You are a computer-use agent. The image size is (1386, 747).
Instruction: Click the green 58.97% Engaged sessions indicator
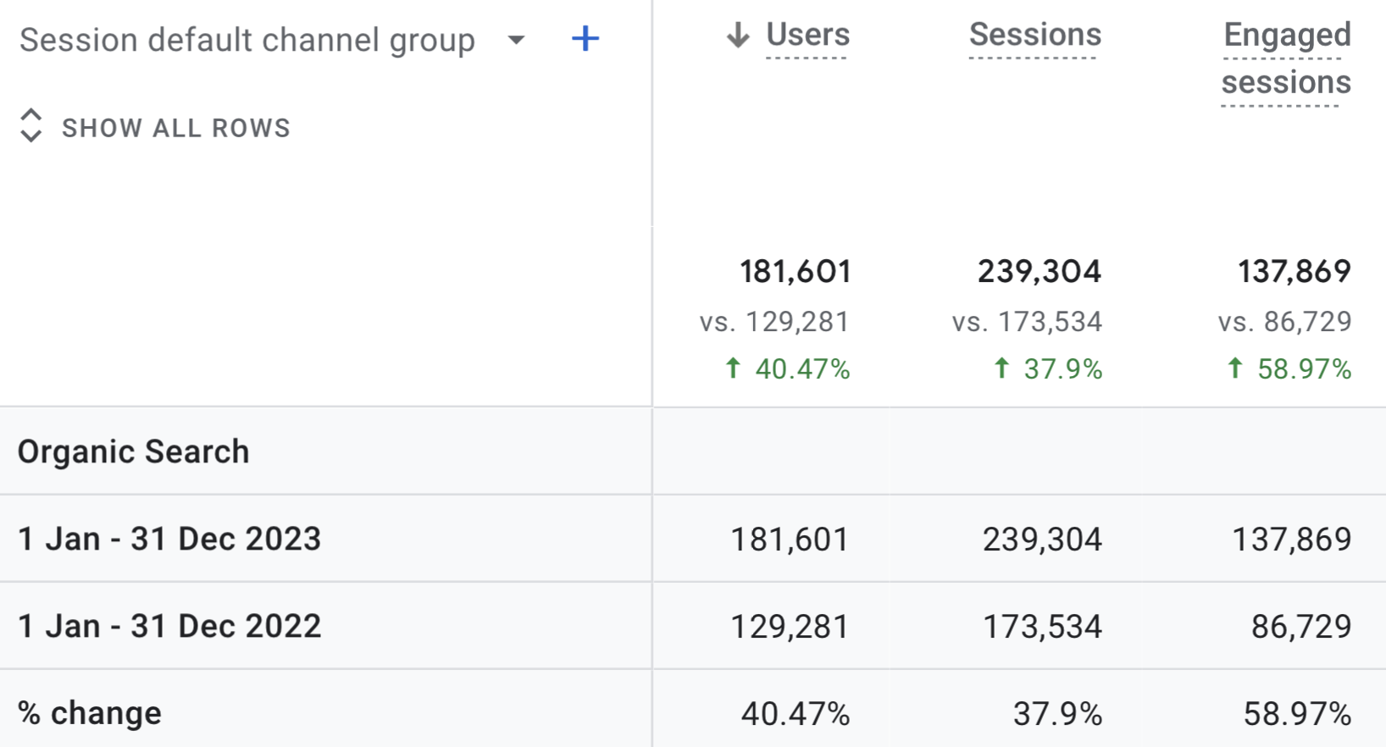point(1289,369)
